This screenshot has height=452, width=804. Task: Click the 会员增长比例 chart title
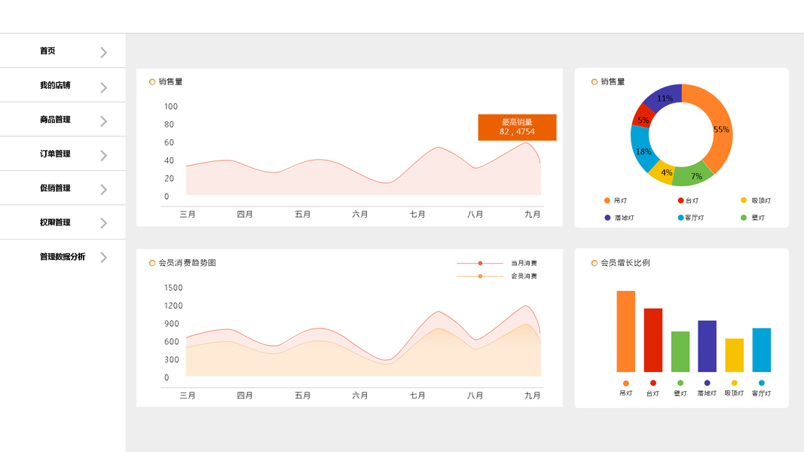pos(625,263)
